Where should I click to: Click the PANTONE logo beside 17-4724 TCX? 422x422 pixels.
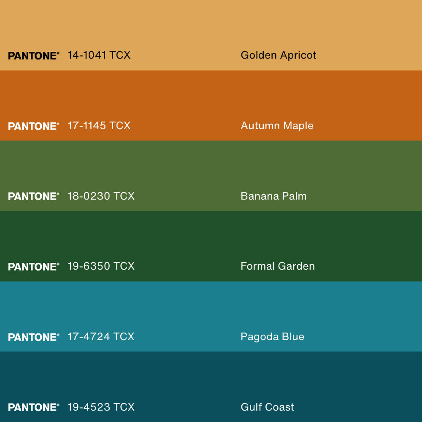(34, 337)
